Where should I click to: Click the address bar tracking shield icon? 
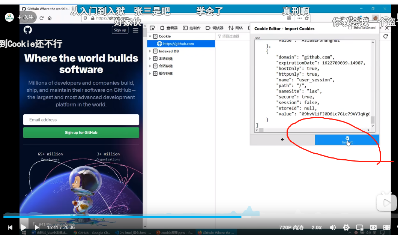coord(85,18)
